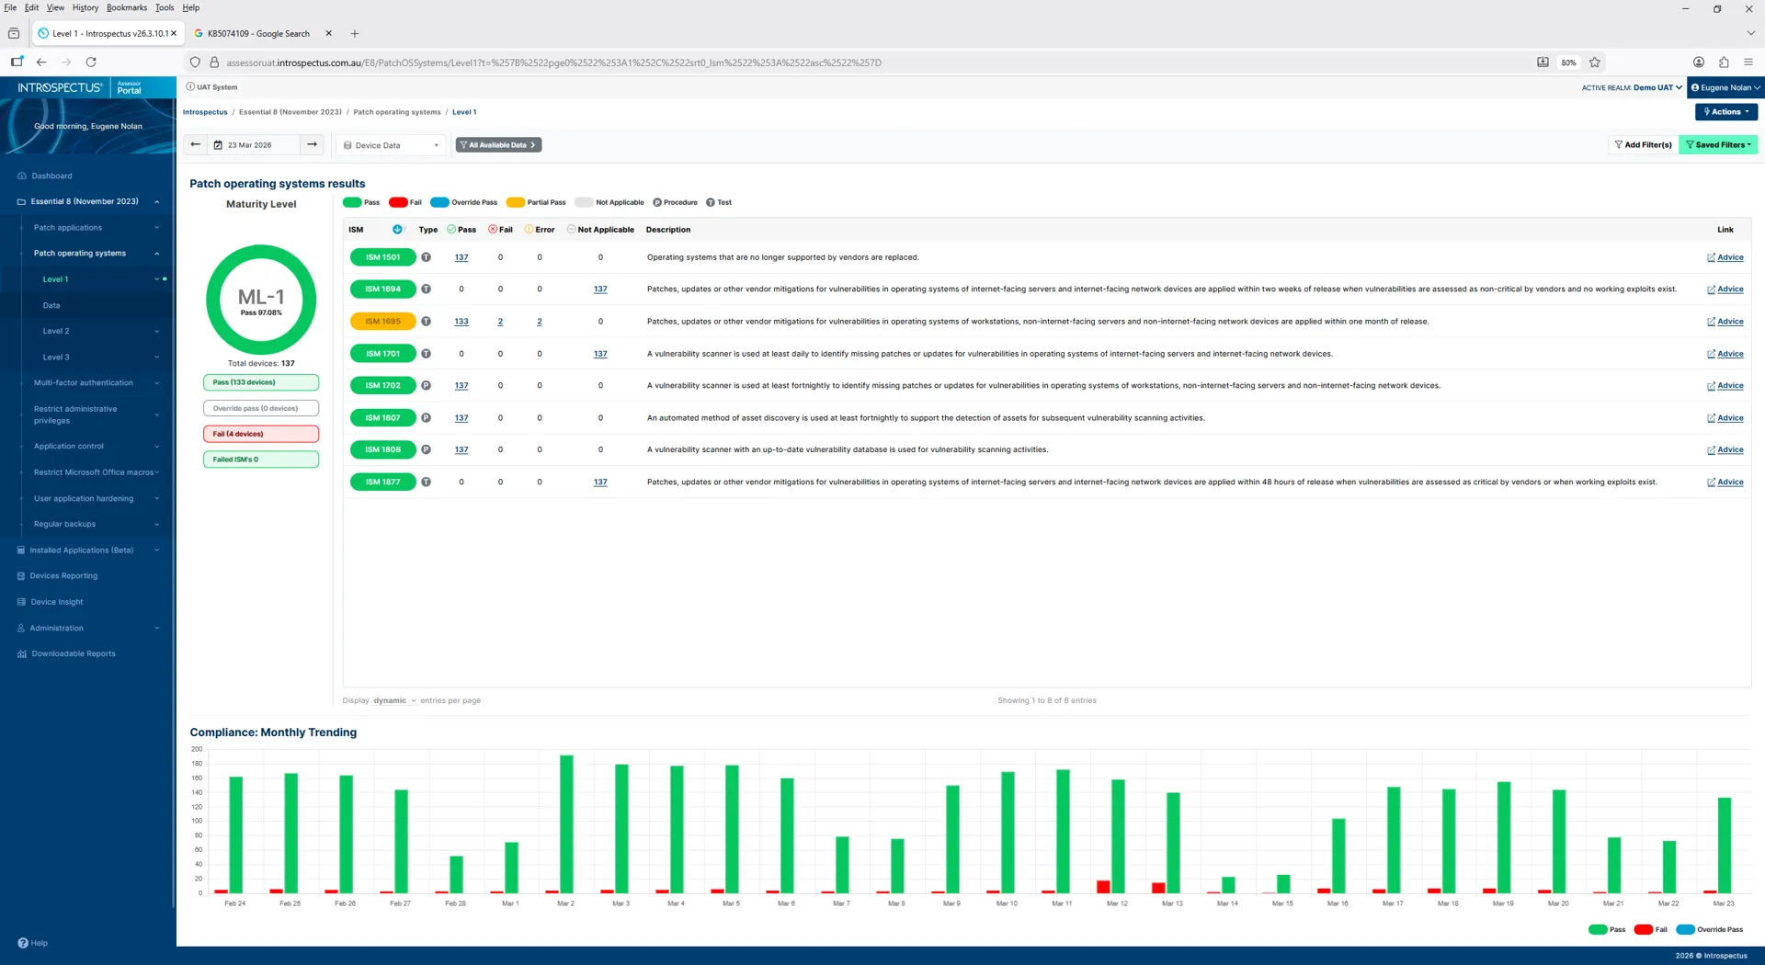Open the Device Data dropdown
This screenshot has height=965, width=1765.
click(x=391, y=145)
